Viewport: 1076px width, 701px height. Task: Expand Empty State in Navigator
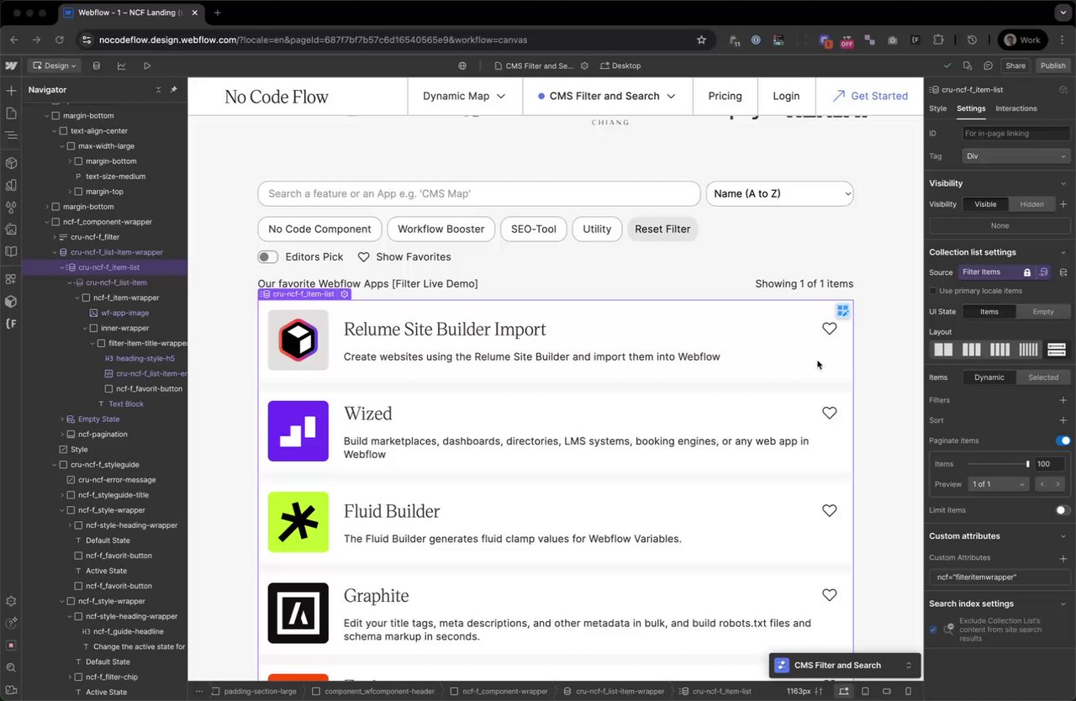pos(62,419)
